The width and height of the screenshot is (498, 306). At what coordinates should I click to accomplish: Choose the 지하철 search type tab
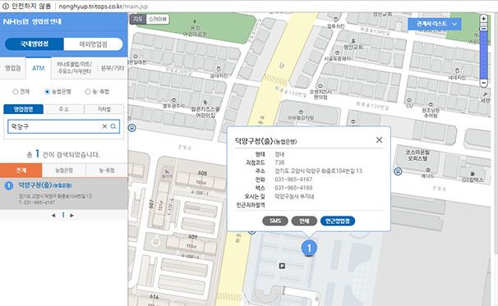(x=104, y=109)
